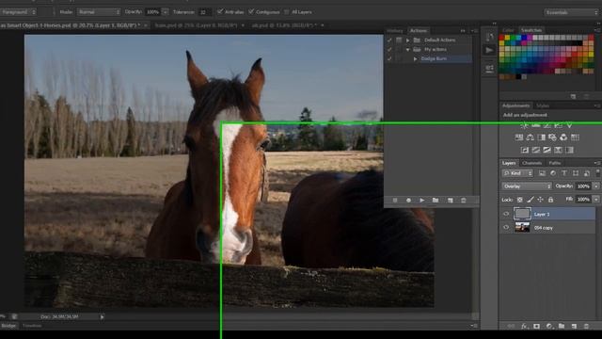Lock transparent pixels in Layers panel
602x339 pixels.
tap(520, 200)
